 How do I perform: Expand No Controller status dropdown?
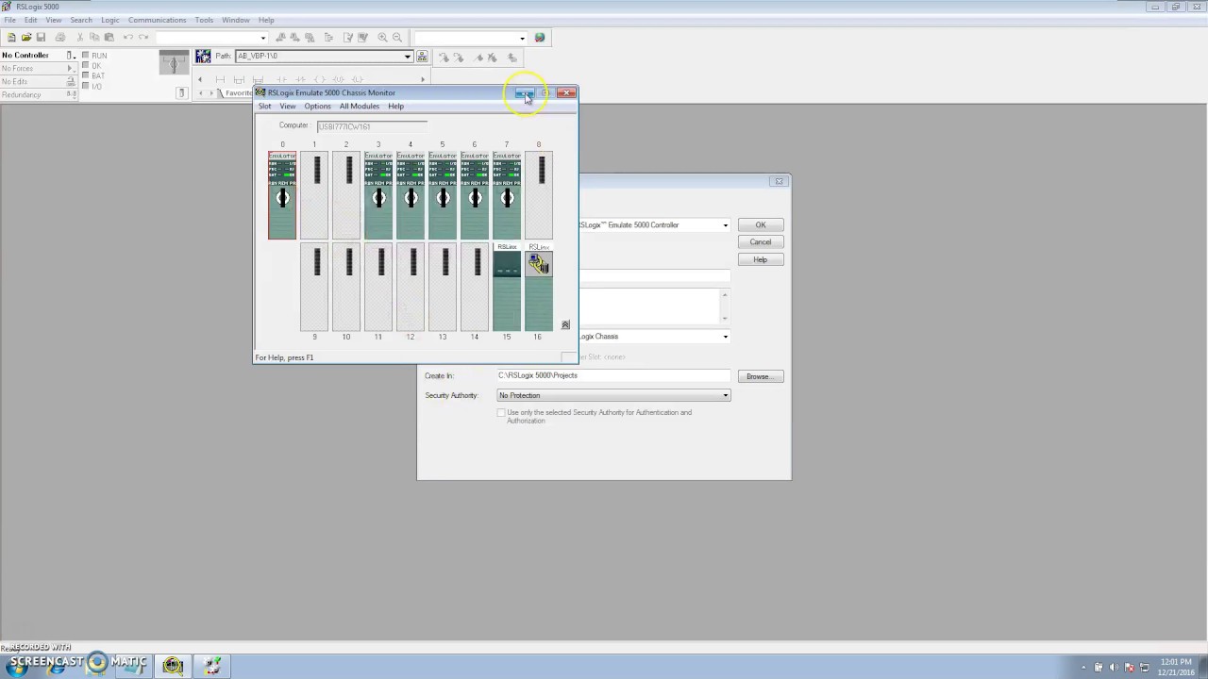pos(70,56)
